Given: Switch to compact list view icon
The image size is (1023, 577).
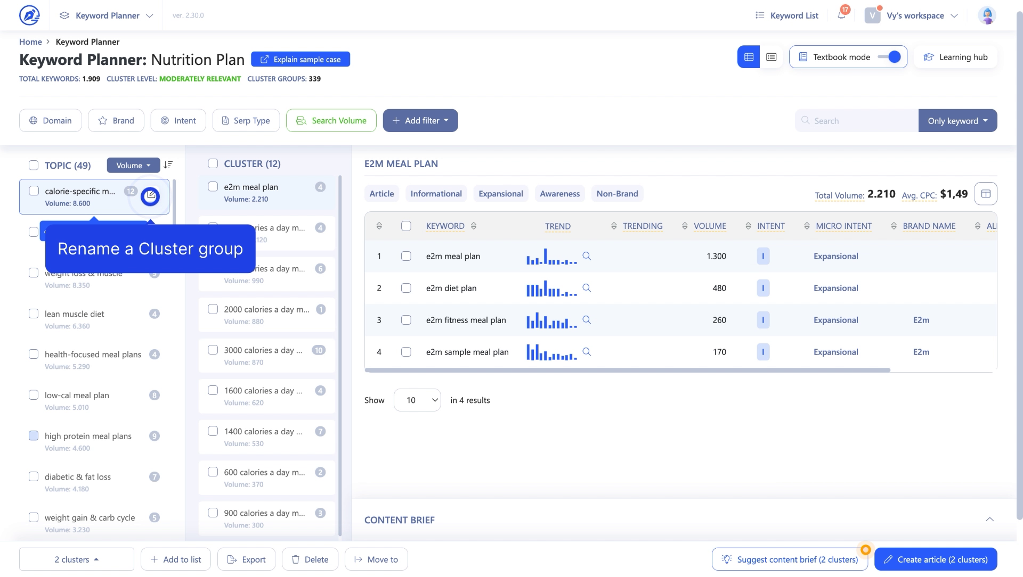Looking at the screenshot, I should [771, 57].
